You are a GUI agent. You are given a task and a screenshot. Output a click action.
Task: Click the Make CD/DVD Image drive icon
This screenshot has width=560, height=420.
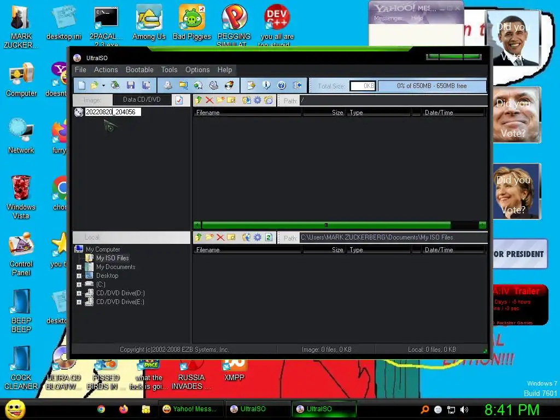click(167, 85)
